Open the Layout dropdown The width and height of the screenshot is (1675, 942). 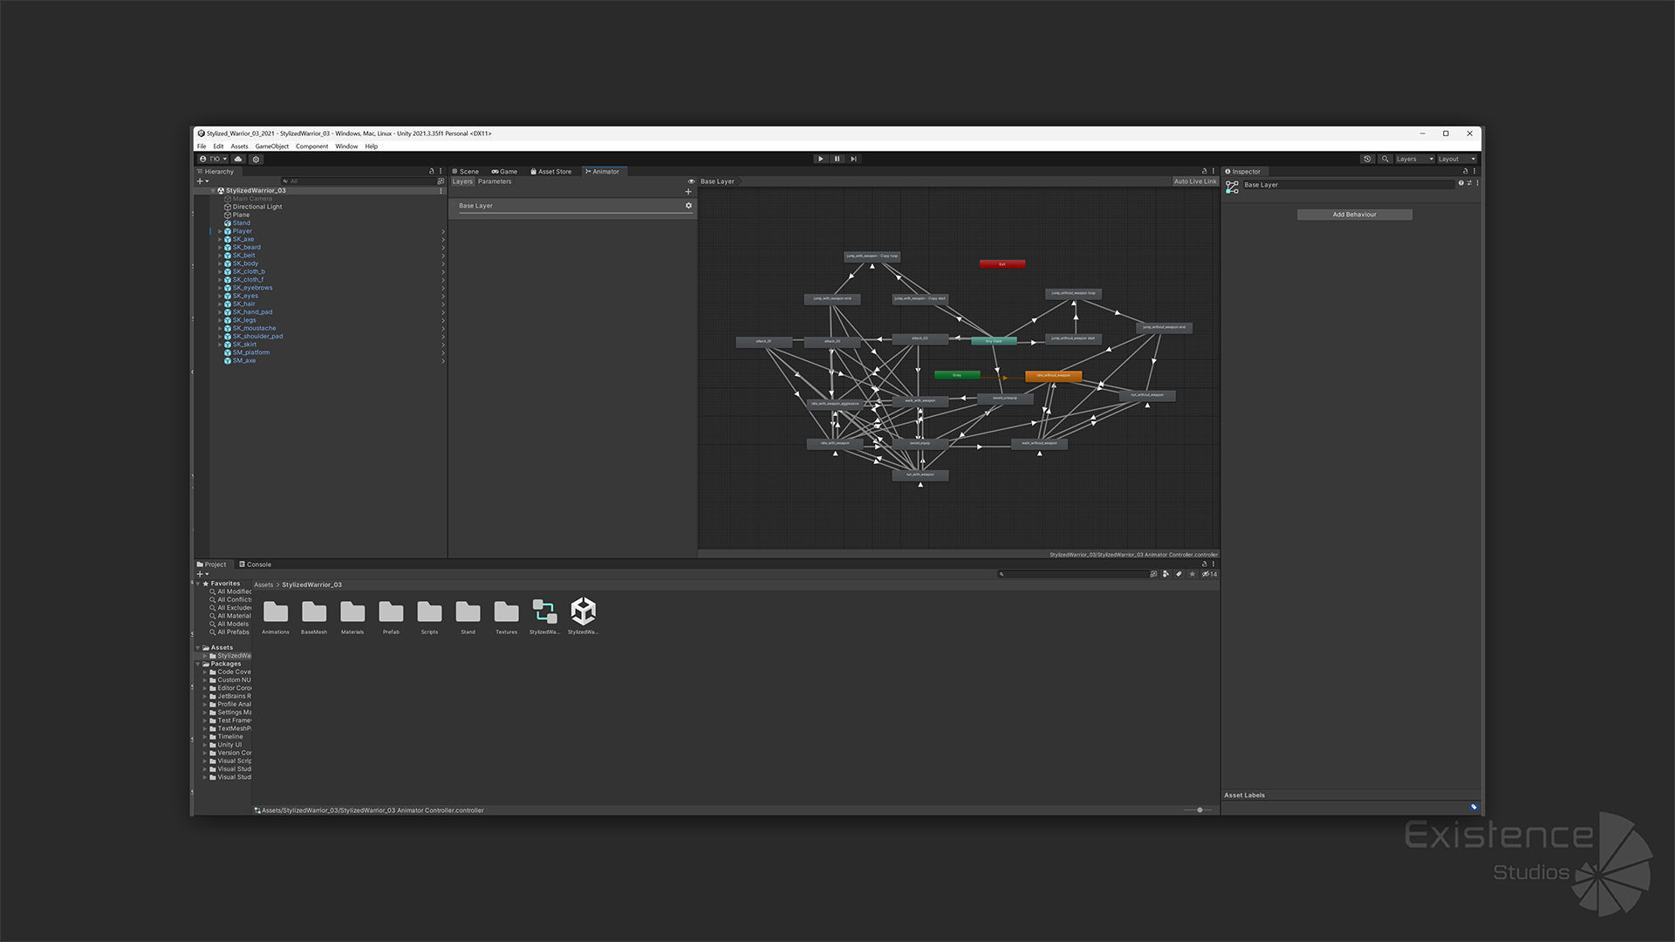tap(1456, 159)
